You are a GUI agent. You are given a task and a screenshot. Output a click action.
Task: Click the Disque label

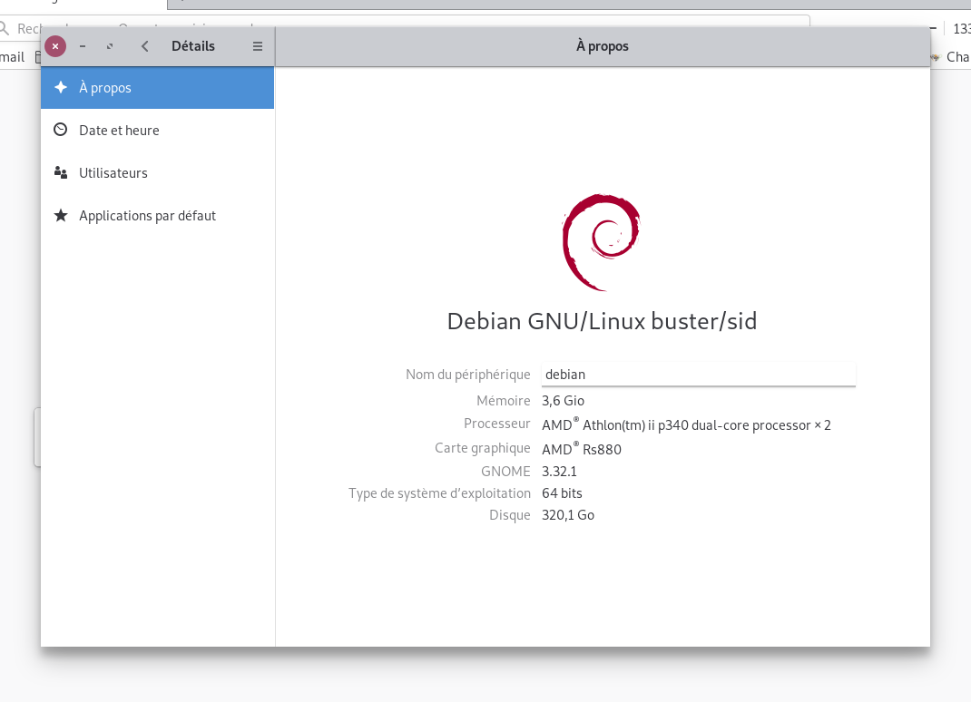510,515
